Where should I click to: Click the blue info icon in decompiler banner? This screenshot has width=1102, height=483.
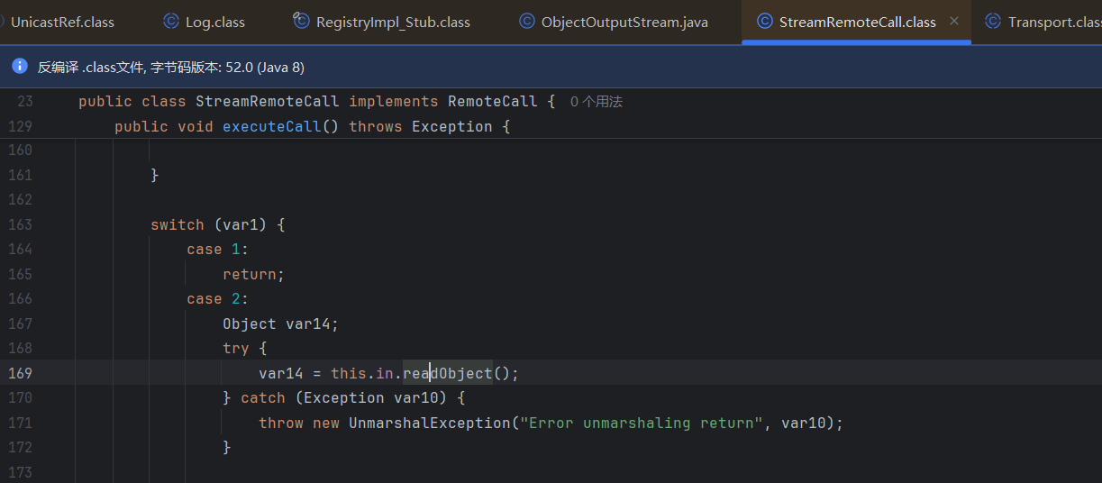pyautogui.click(x=19, y=67)
